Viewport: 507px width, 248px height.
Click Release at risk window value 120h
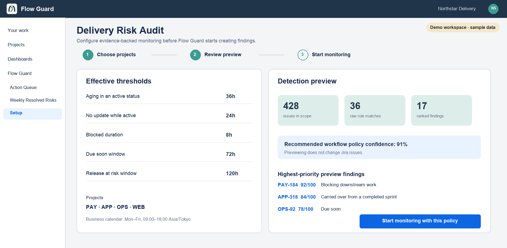[232, 173]
